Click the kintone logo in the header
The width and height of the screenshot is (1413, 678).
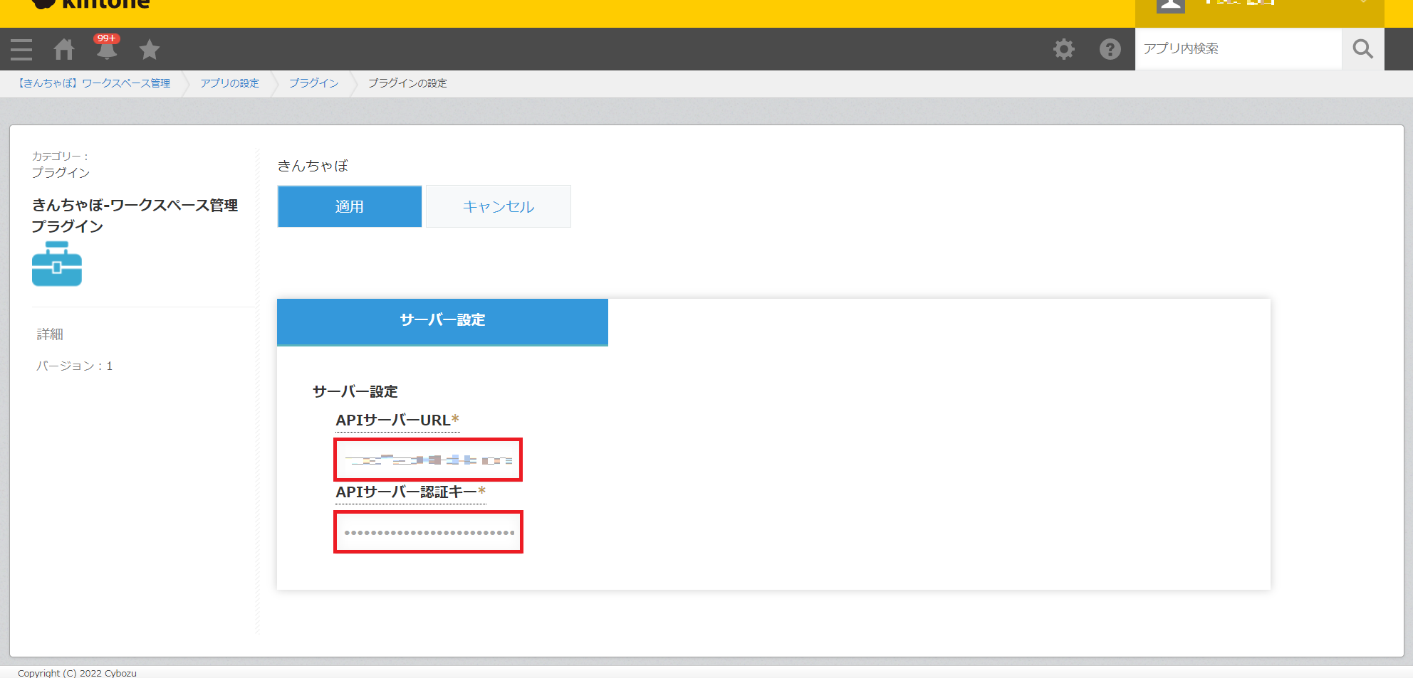point(93,4)
